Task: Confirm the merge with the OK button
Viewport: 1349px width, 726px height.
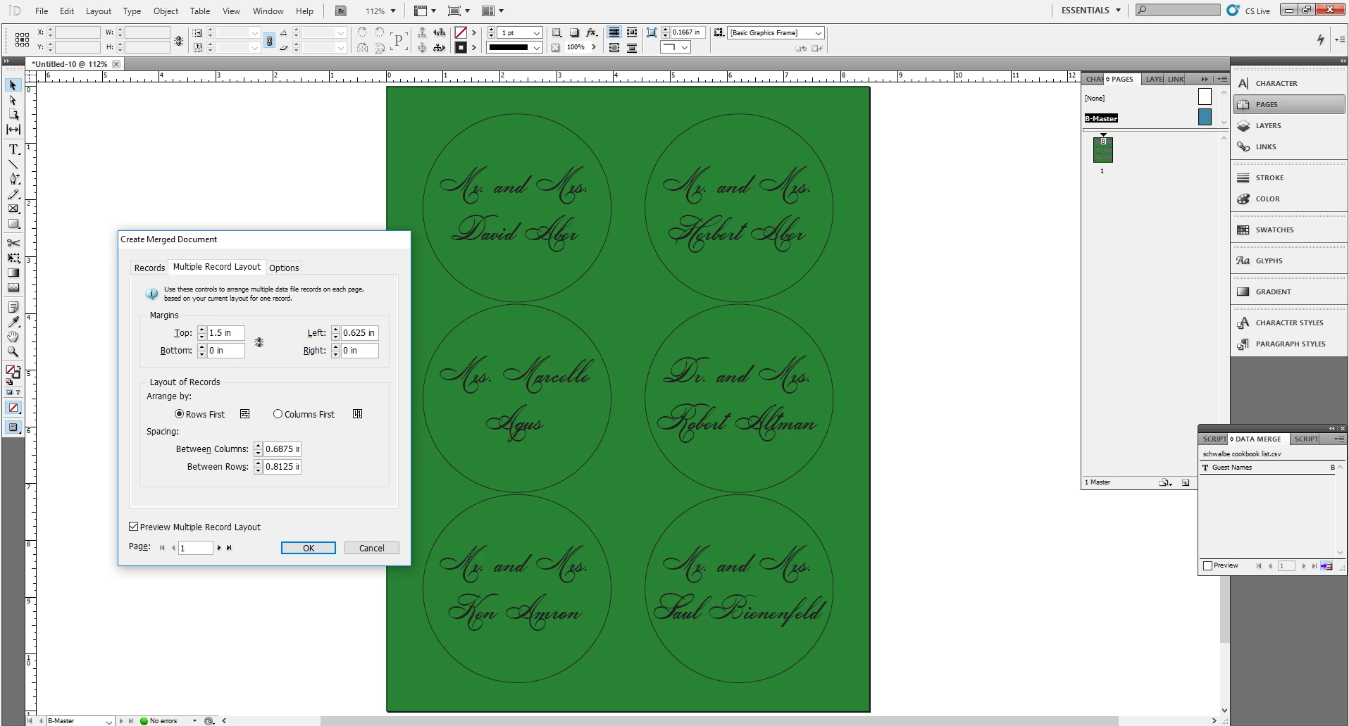Action: tap(309, 548)
